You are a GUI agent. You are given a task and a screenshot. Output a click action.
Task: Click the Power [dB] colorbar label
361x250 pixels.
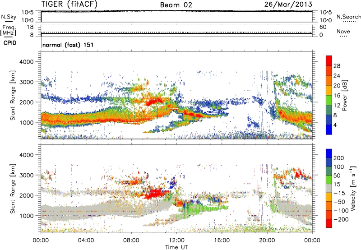(x=344, y=95)
